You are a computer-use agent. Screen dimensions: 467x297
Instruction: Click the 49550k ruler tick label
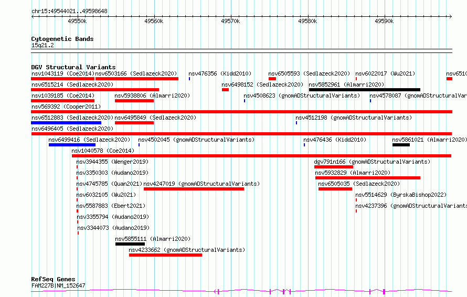pyautogui.click(x=77, y=21)
